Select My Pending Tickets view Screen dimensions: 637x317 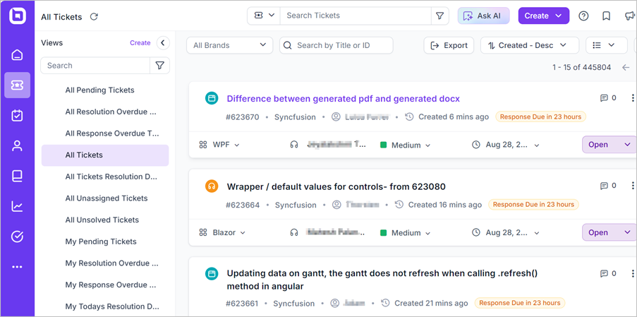pyautogui.click(x=105, y=242)
